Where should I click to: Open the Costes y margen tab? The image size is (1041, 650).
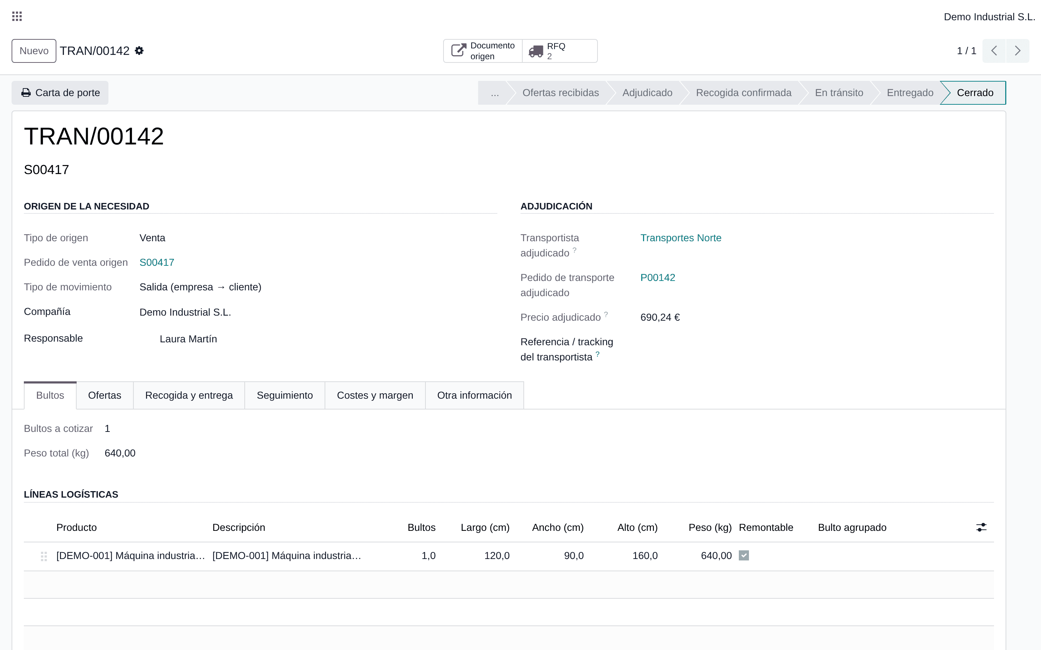coord(375,395)
